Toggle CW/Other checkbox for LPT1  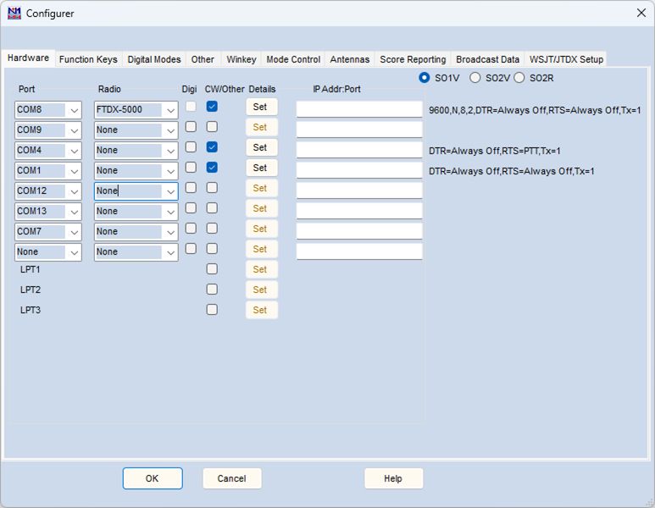pyautogui.click(x=212, y=269)
